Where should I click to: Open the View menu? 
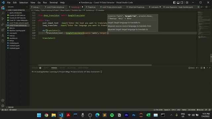(x=33, y=3)
